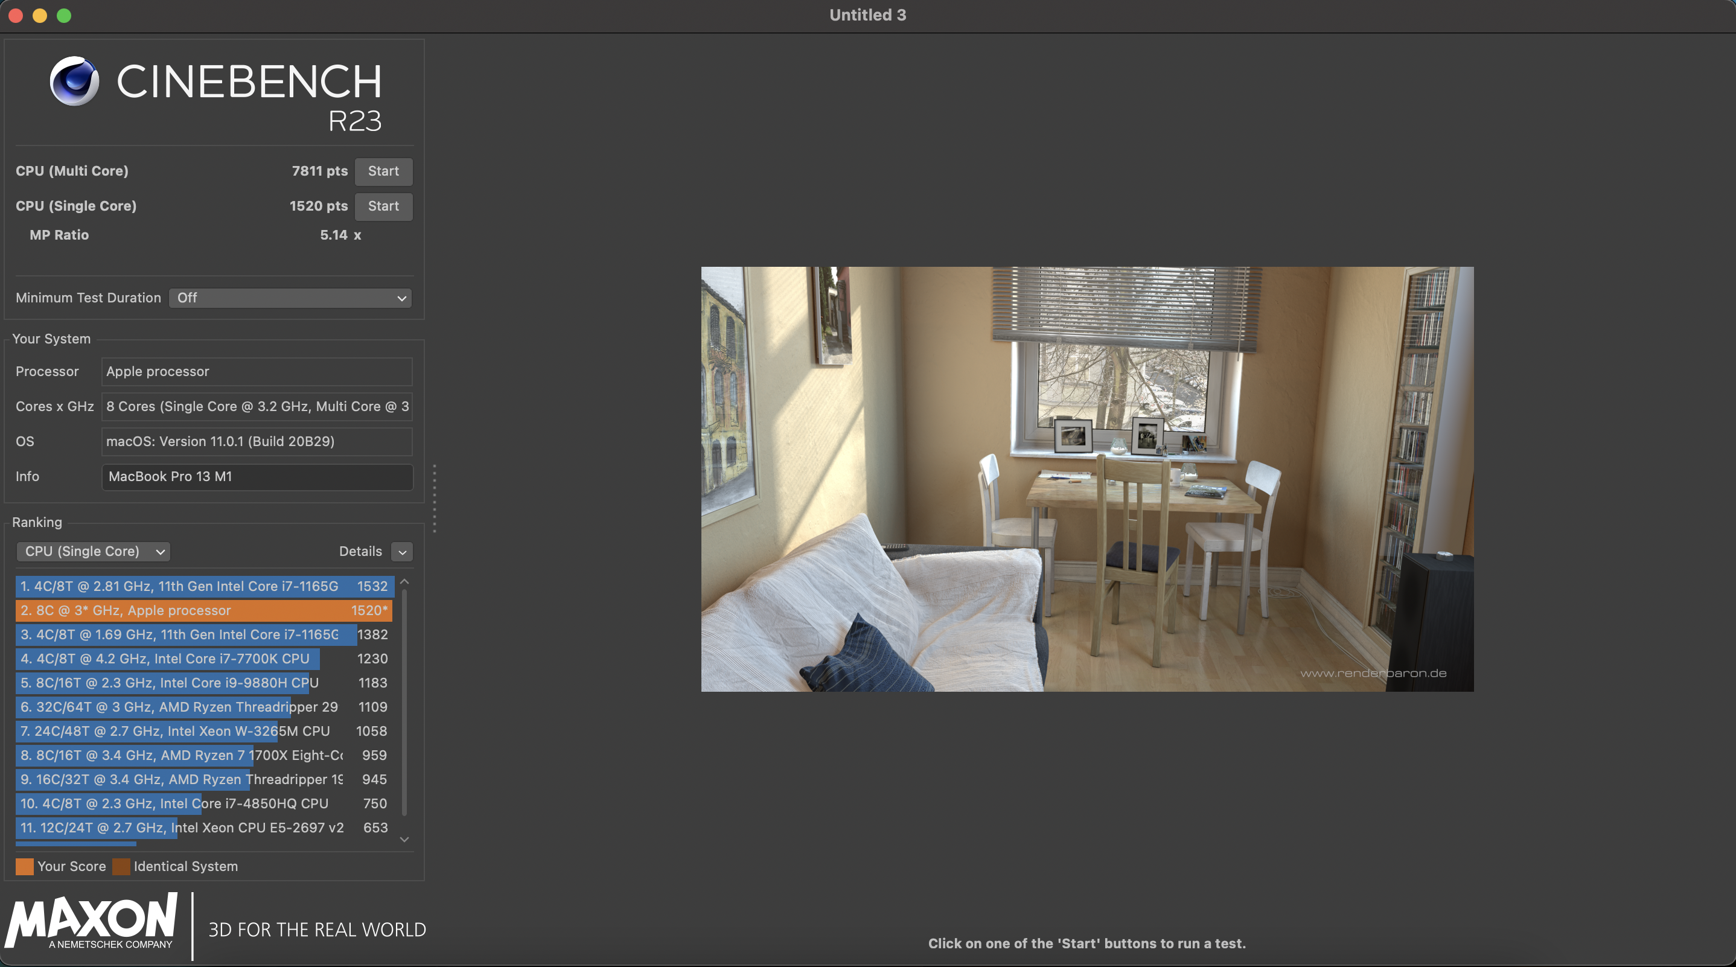Image resolution: width=1736 pixels, height=967 pixels.
Task: Select the Intel Core i9-9880H ranking entry
Action: click(x=203, y=683)
